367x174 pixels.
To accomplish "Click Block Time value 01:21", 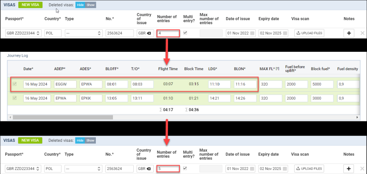I will (194, 98).
